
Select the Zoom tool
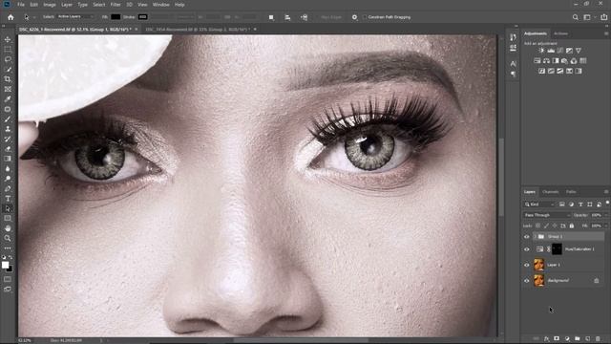(8, 238)
